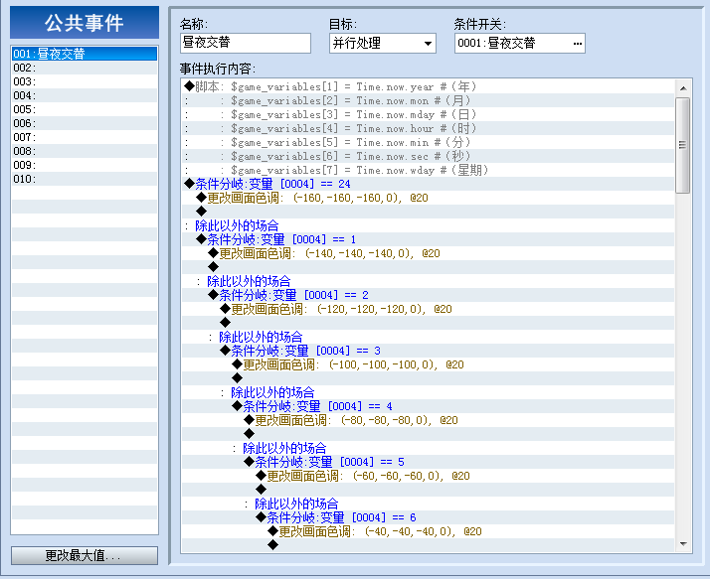Select conditional branch 变量 [0004] == 6
The height and width of the screenshot is (579, 710).
click(428, 518)
